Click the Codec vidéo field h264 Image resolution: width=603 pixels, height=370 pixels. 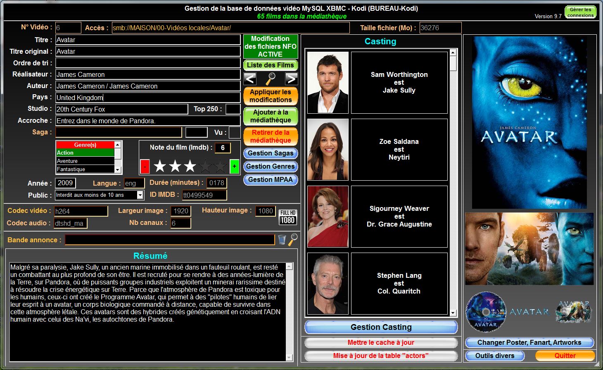coord(81,211)
